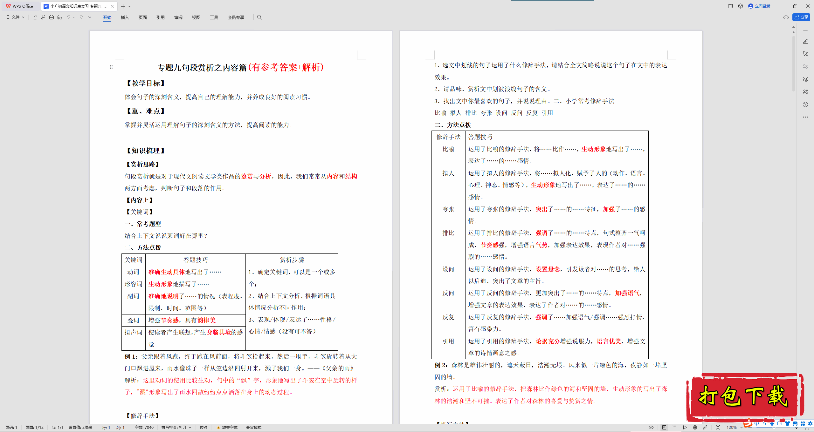Expand the Undo history dropdown arrow
The width and height of the screenshot is (814, 432).
pyautogui.click(x=74, y=17)
